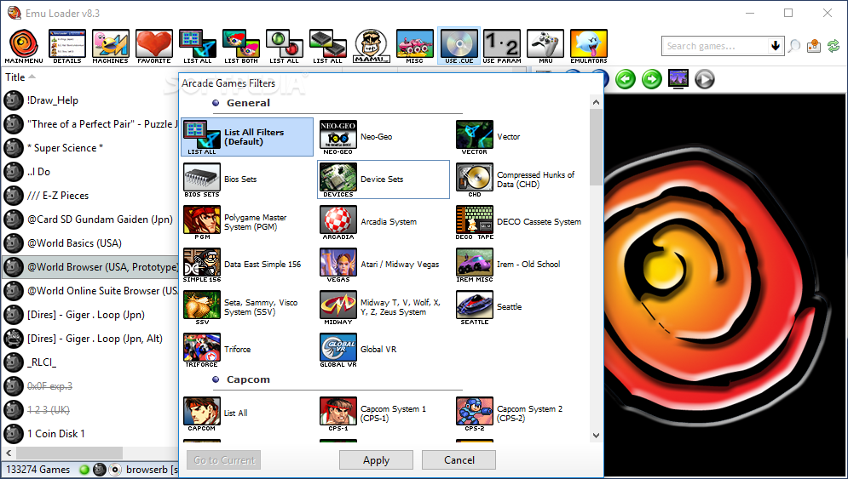Select the 1 Coin Disk 1 row
The image size is (848, 479).
(x=89, y=434)
